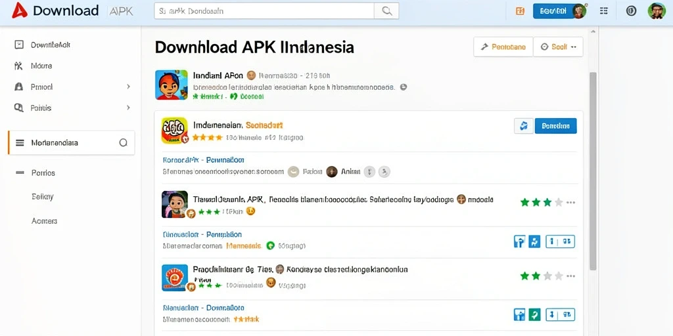Open the Tianaadon - Penmation link

click(x=202, y=234)
